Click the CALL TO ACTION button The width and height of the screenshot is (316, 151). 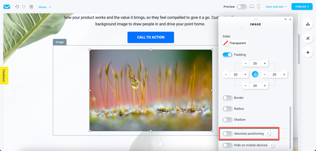(x=151, y=37)
